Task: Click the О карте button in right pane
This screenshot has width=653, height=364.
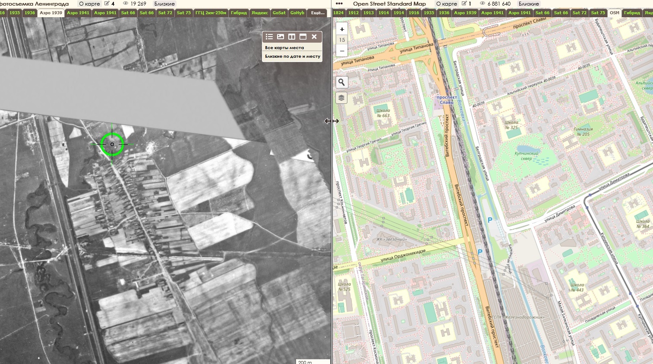Action: pos(447,3)
